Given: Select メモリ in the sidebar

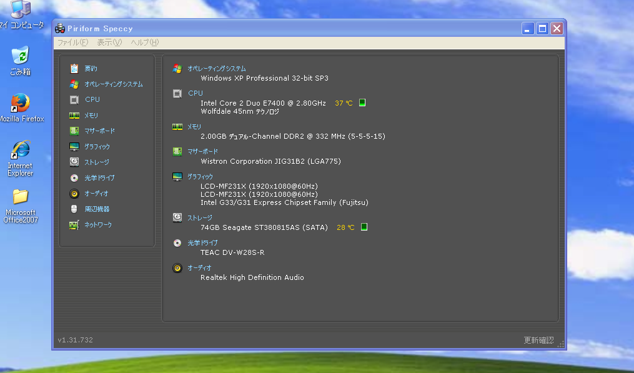Looking at the screenshot, I should point(91,116).
